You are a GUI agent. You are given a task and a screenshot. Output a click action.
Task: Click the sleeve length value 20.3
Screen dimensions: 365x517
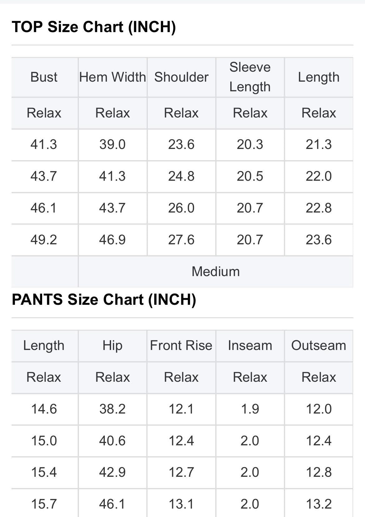(250, 145)
